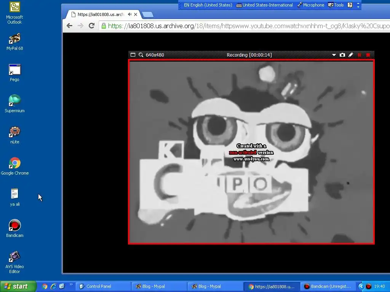The image size is (390, 292).
Task: Expand the Quick Launch overflow chevron
Action: 71,284
